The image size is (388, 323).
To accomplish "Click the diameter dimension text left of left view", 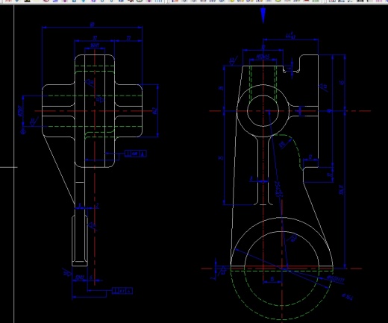I will pyautogui.click(x=20, y=111).
